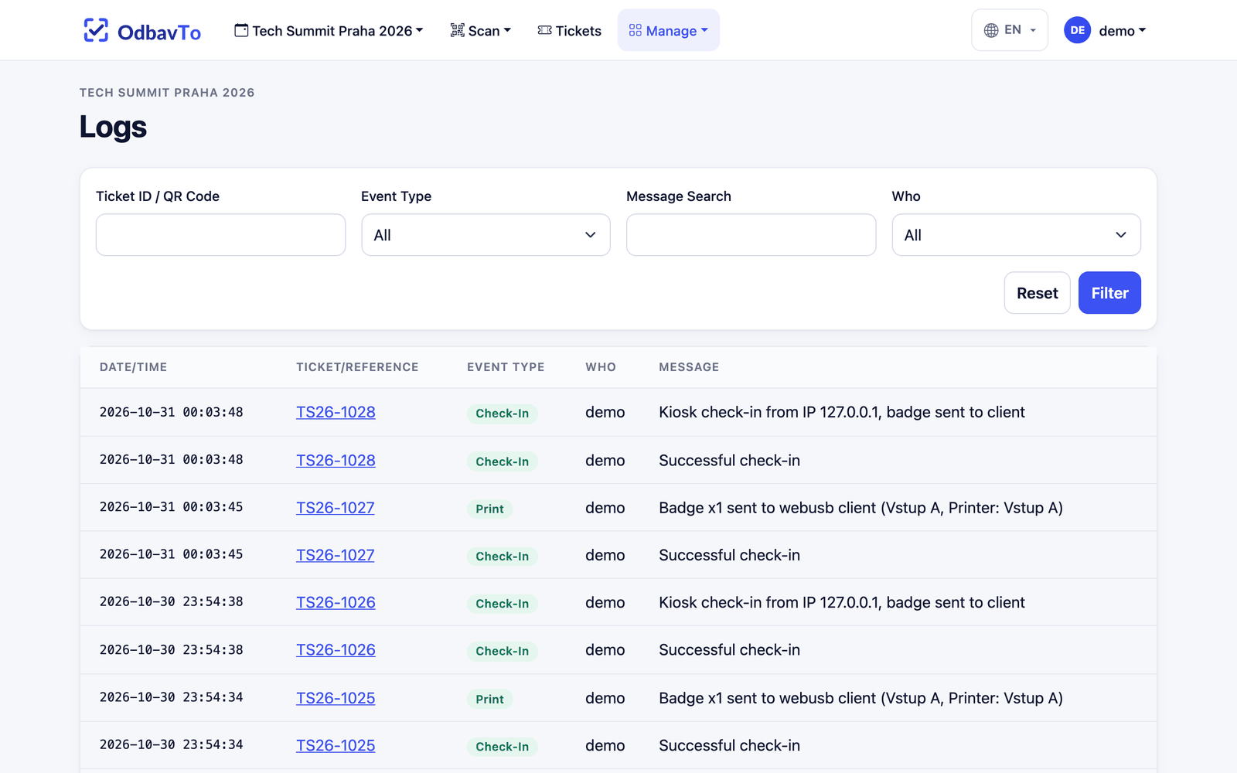
Task: Open TS26-1028 link in Kiosk check-in row
Action: 336,412
